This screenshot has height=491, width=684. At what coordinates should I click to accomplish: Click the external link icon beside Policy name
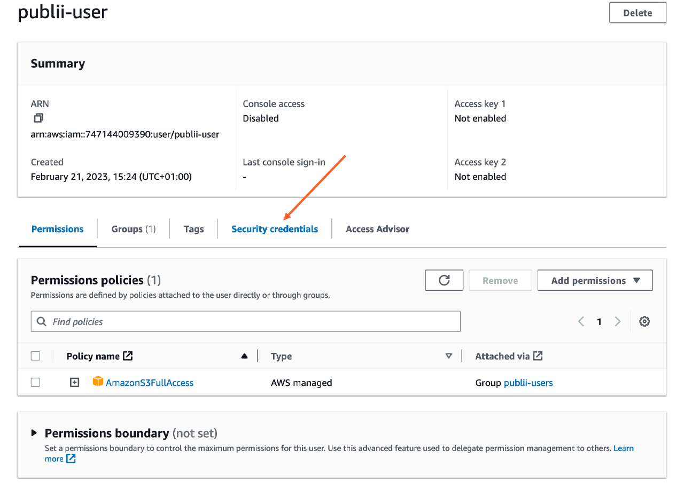pos(128,356)
